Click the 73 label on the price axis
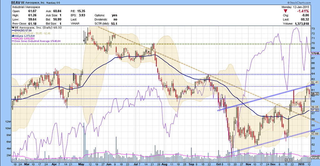 [312, 28]
